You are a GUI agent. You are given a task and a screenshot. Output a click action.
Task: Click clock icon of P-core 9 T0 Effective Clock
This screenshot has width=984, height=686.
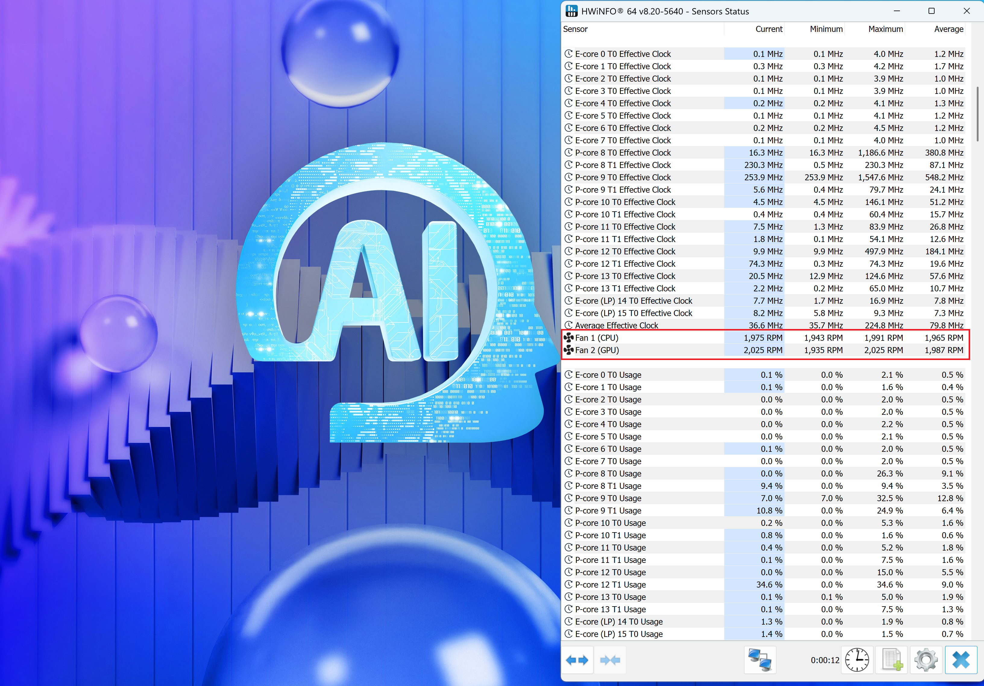tap(569, 177)
